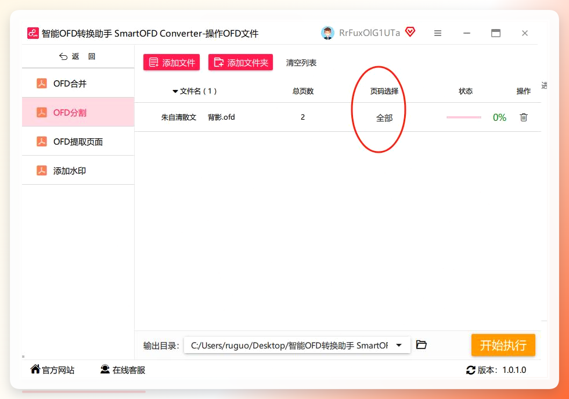The image size is (569, 399).
Task: Click the home icon beside 官方网站
Action: [35, 369]
